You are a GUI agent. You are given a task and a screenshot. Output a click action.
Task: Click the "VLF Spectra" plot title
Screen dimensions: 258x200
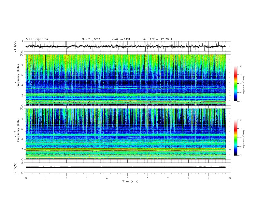tap(37, 39)
